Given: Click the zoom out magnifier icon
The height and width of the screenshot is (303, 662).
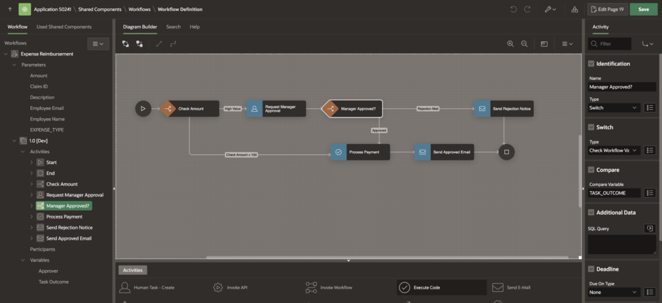Looking at the screenshot, I should 524,44.
